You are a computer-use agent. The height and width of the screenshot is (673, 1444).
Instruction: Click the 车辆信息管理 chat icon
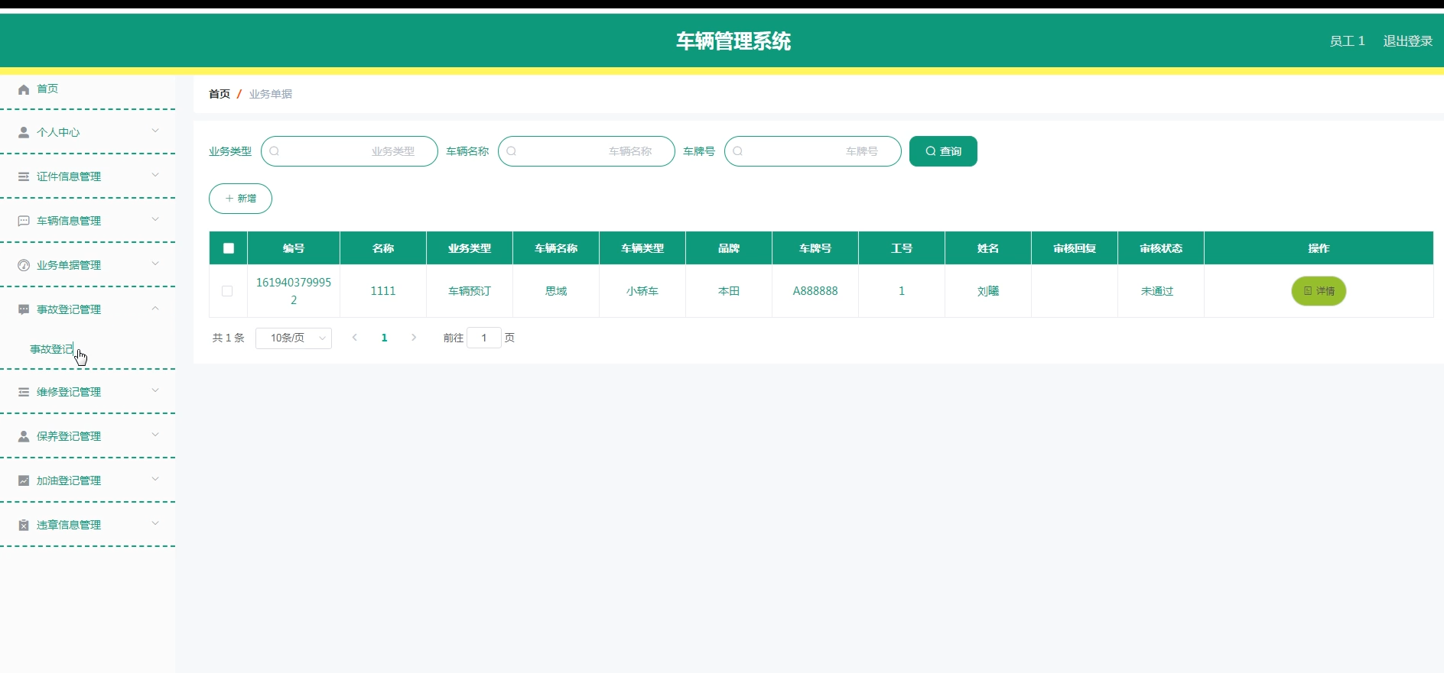pos(24,221)
